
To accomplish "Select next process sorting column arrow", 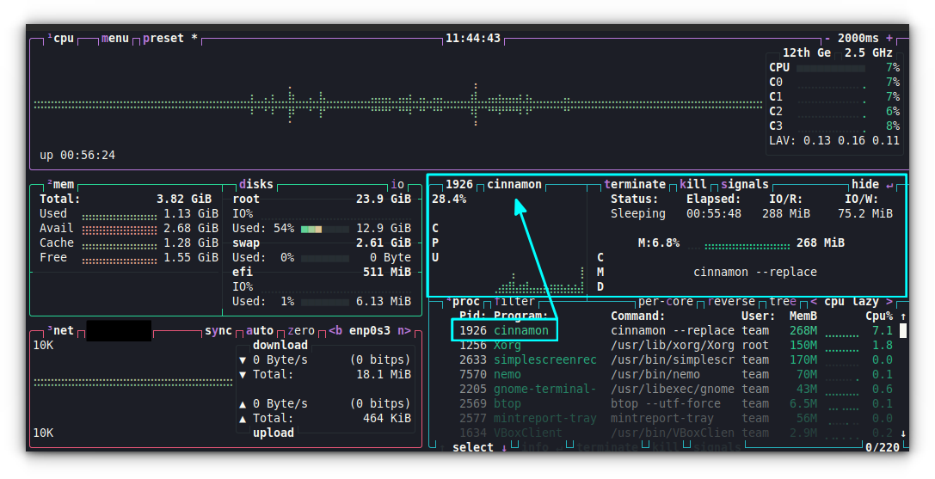I will [889, 302].
